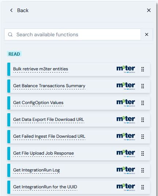Click drag handle next to Get File Upload Job Response
This screenshot has width=158, height=196.
coord(143,154)
